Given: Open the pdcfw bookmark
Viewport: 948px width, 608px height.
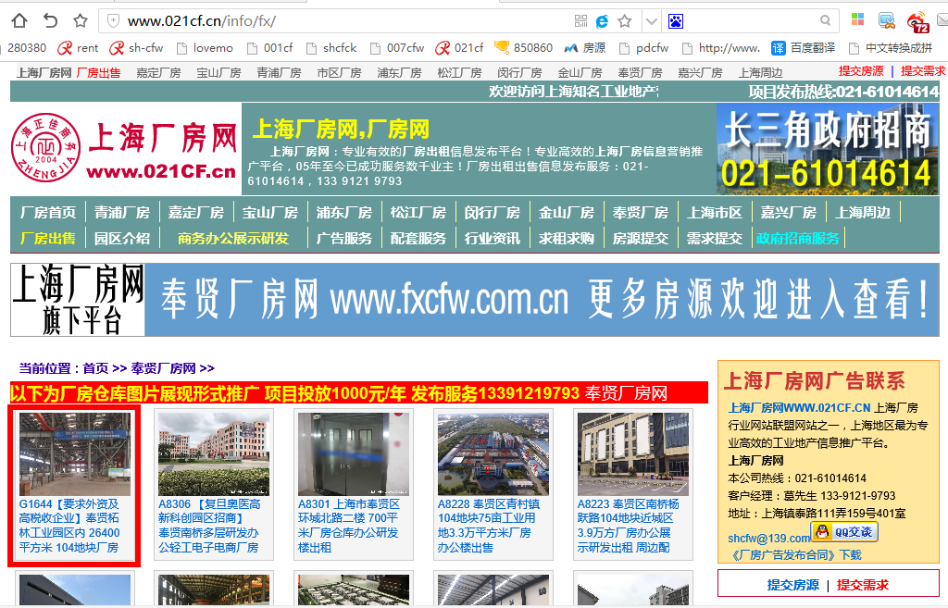Looking at the screenshot, I should 644,48.
